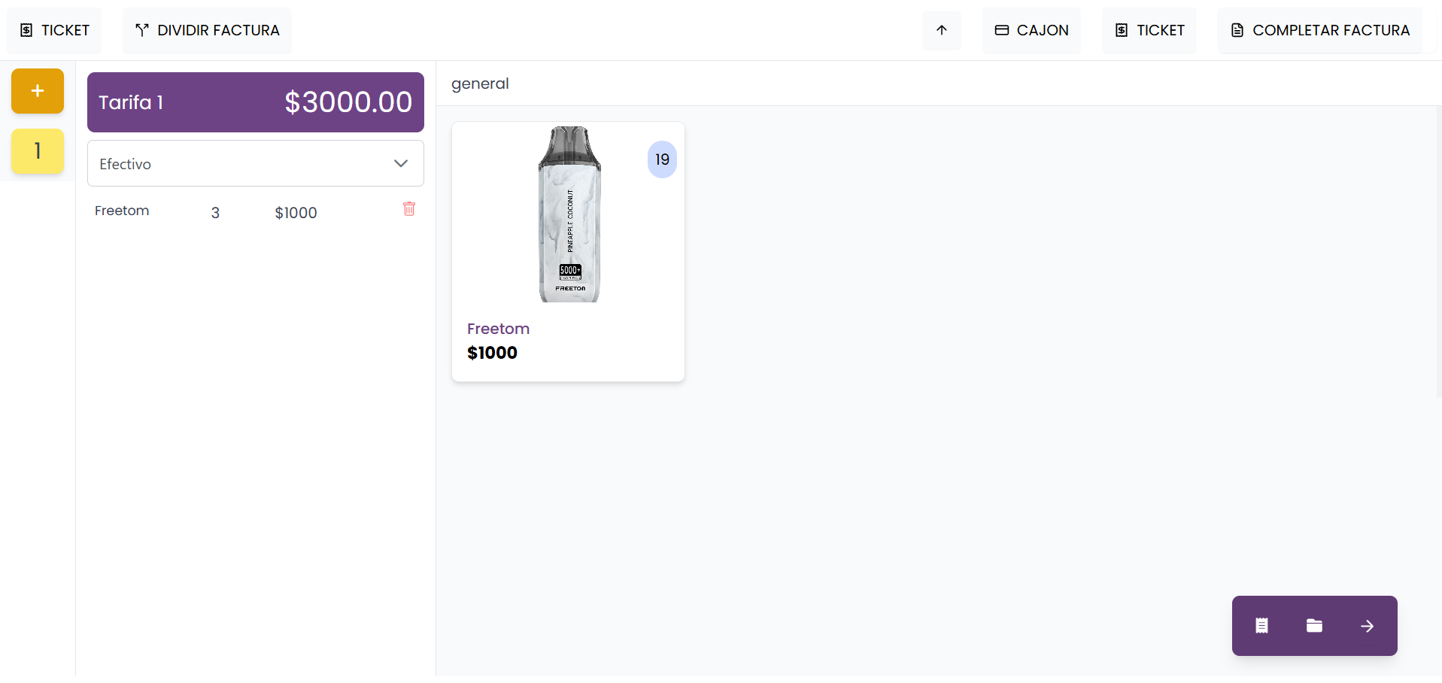Click the Freetom product title link
Screen dimensions: 1442x683
click(498, 329)
